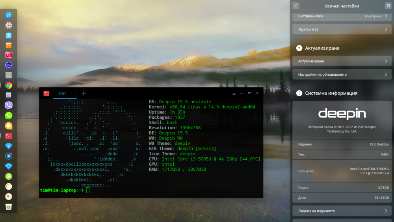
Task: Launch the orange Deepin Store bag icon
Action: (x=9, y=45)
